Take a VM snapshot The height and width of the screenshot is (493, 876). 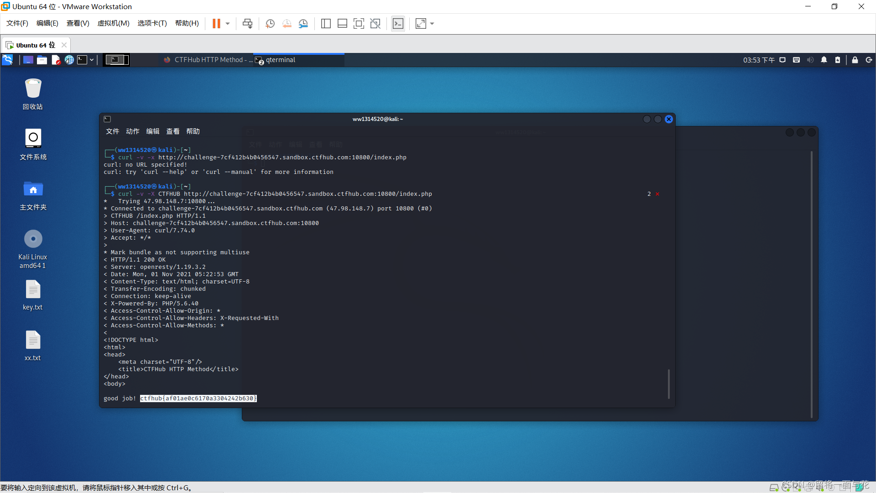click(x=270, y=23)
